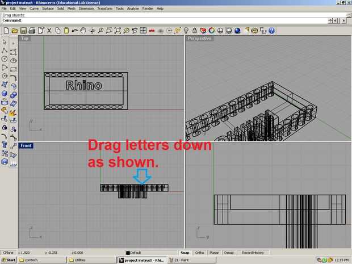This screenshot has height=264, width=352.
Task: Open the Solid menu
Action: tap(61, 9)
